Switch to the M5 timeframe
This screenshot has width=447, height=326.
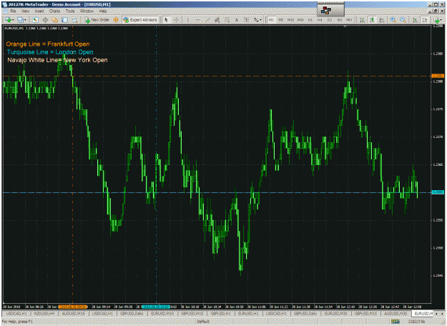281,20
